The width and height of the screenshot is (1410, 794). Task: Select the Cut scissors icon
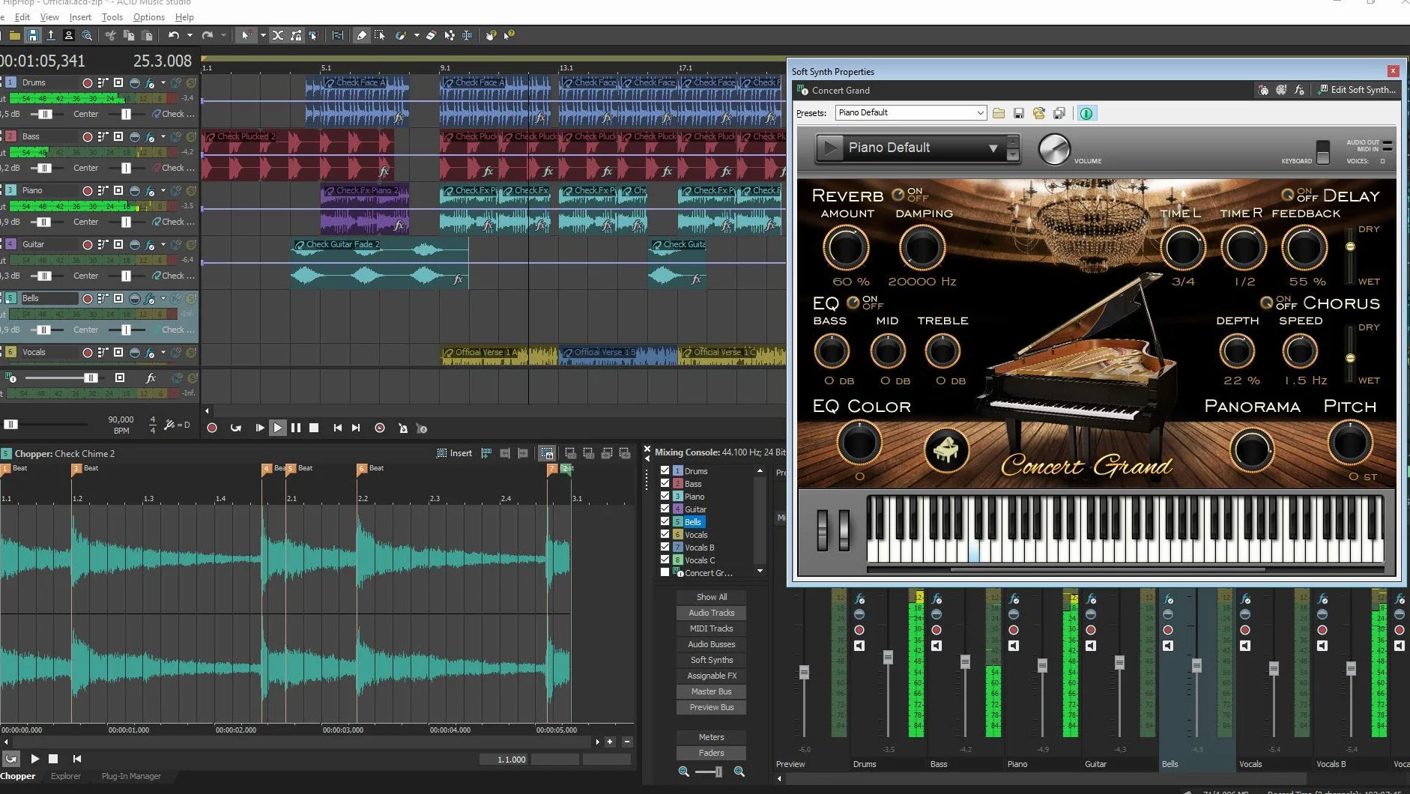pyautogui.click(x=111, y=35)
